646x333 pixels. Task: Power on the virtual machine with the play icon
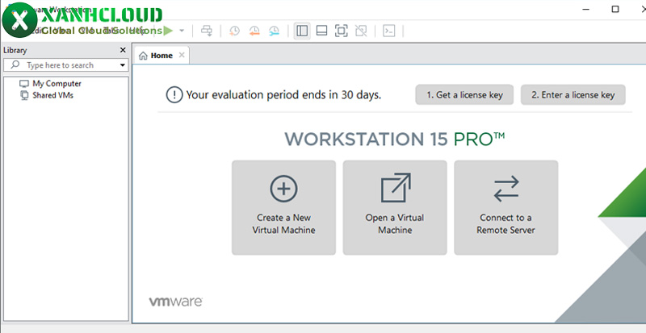pos(168,31)
